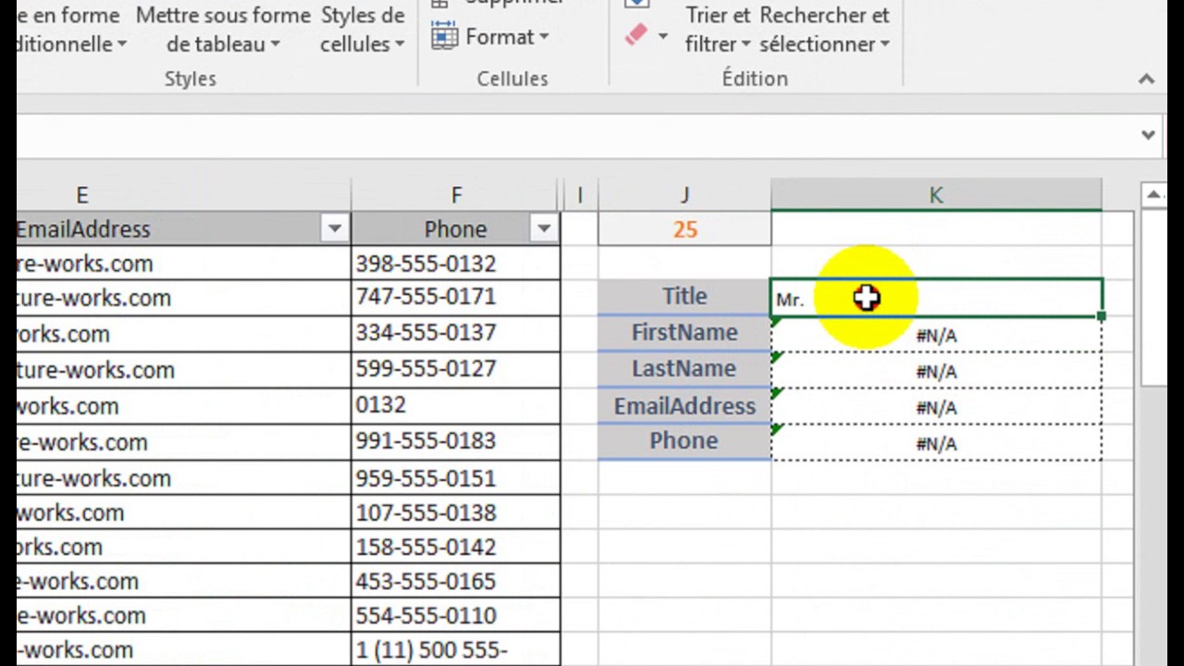Screen dimensions: 1184x666
Task: Select column K header
Action: point(936,195)
